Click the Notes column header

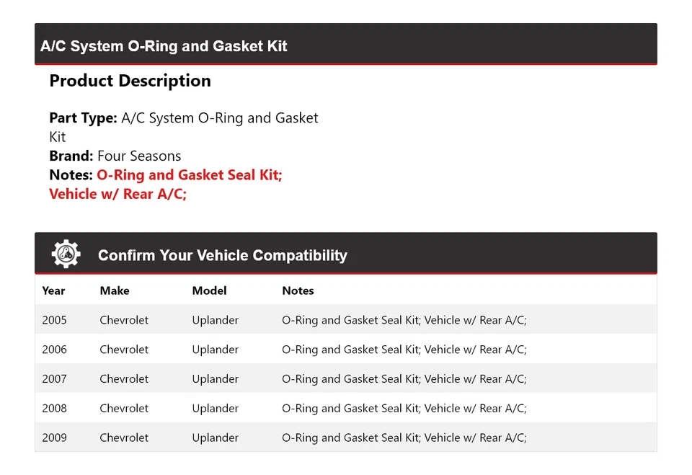[x=298, y=290]
